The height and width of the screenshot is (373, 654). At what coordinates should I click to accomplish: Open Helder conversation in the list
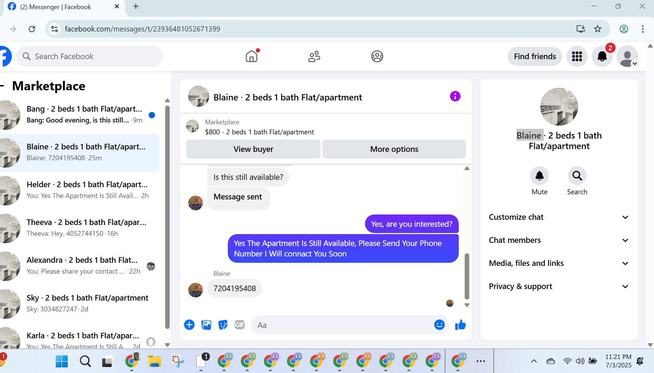pos(79,190)
